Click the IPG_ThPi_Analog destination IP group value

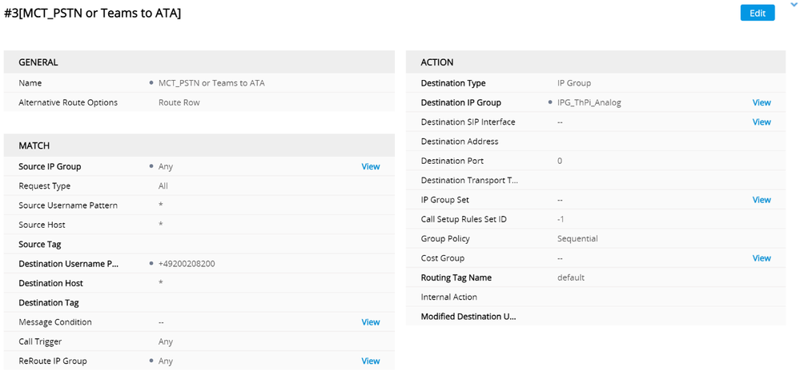point(589,102)
